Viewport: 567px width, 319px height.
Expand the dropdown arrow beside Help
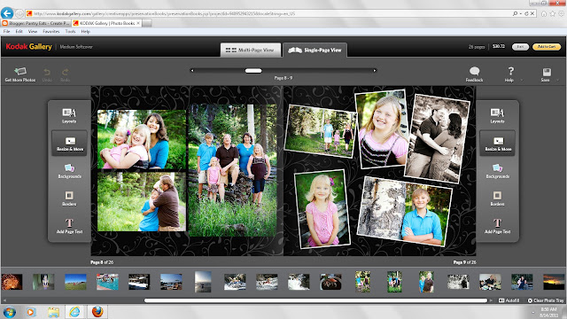[x=522, y=80]
